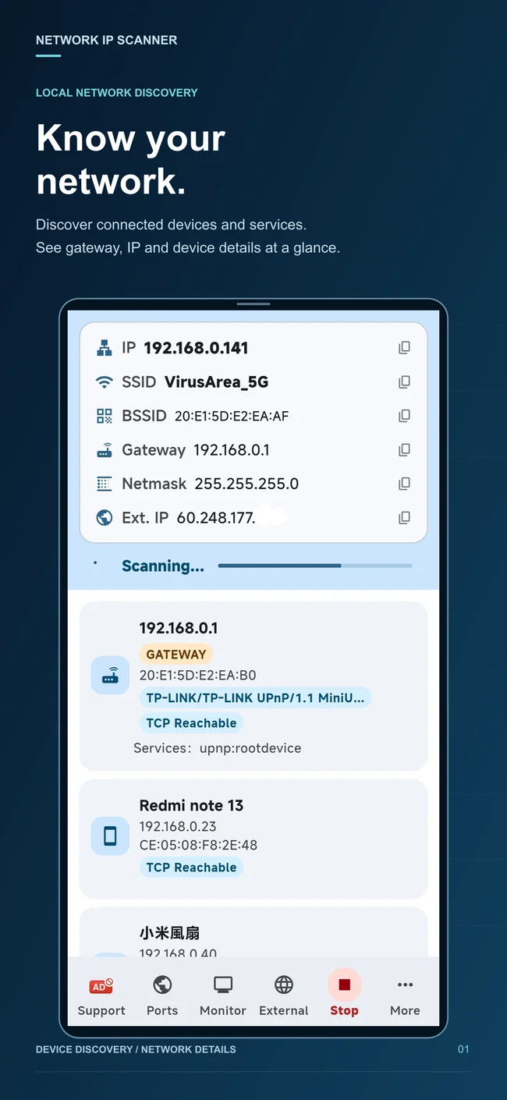Click the QR icon beside BSSID
This screenshot has width=507, height=1100.
104,416
